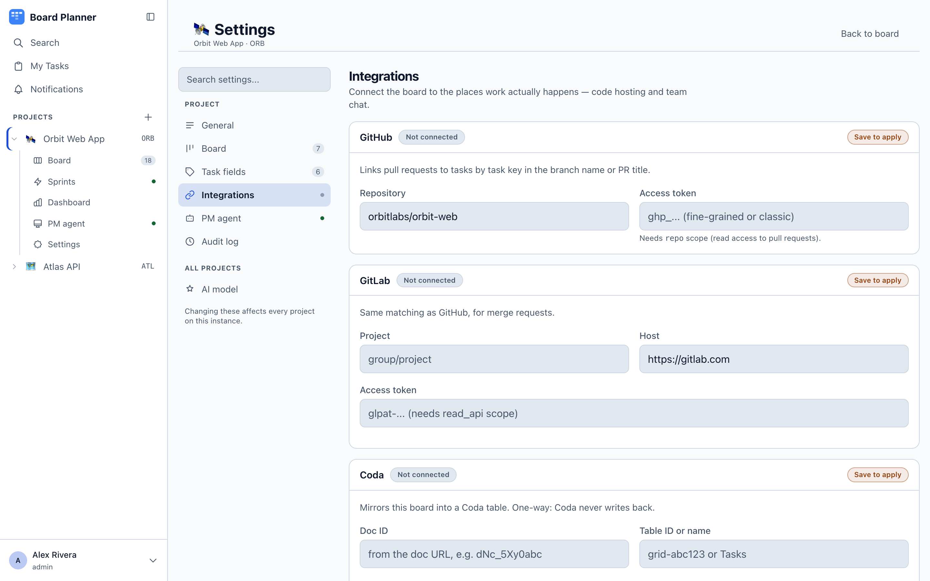The image size is (930, 581).
Task: Click the ORB project key label
Action: coord(148,138)
